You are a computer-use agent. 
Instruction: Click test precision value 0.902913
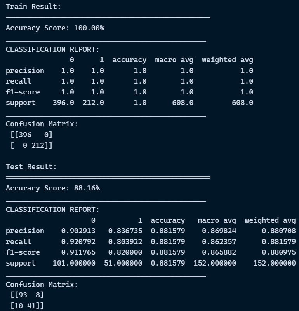click(78, 231)
